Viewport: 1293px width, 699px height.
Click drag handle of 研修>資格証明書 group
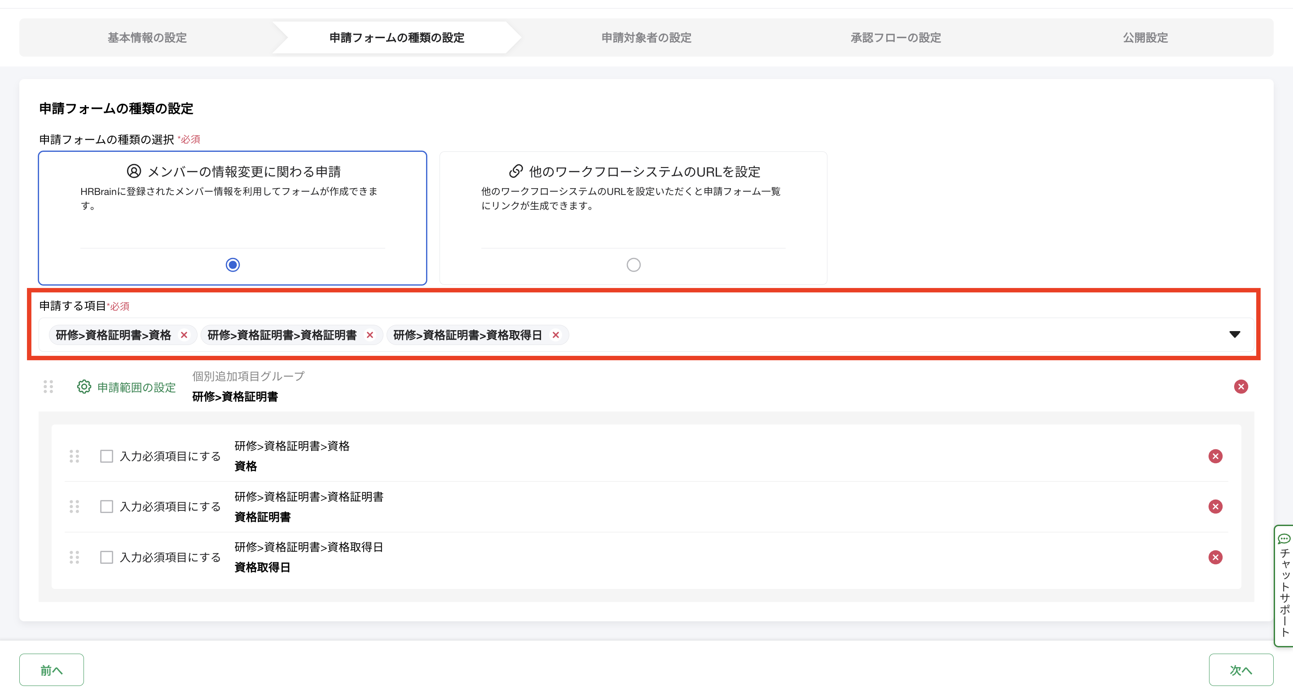[x=48, y=387]
